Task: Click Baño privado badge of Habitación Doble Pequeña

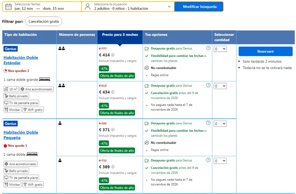Action: pyautogui.click(x=16, y=171)
